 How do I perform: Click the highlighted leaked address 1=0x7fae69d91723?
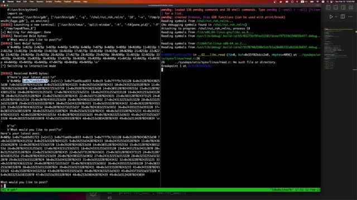[36, 81]
